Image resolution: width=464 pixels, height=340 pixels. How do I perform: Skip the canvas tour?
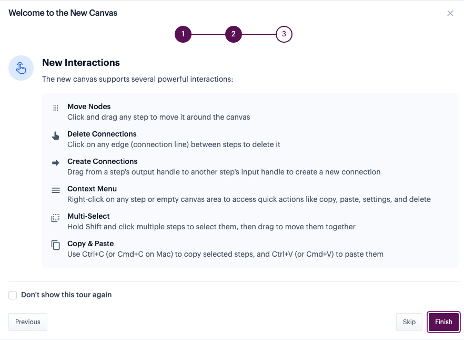coord(409,322)
